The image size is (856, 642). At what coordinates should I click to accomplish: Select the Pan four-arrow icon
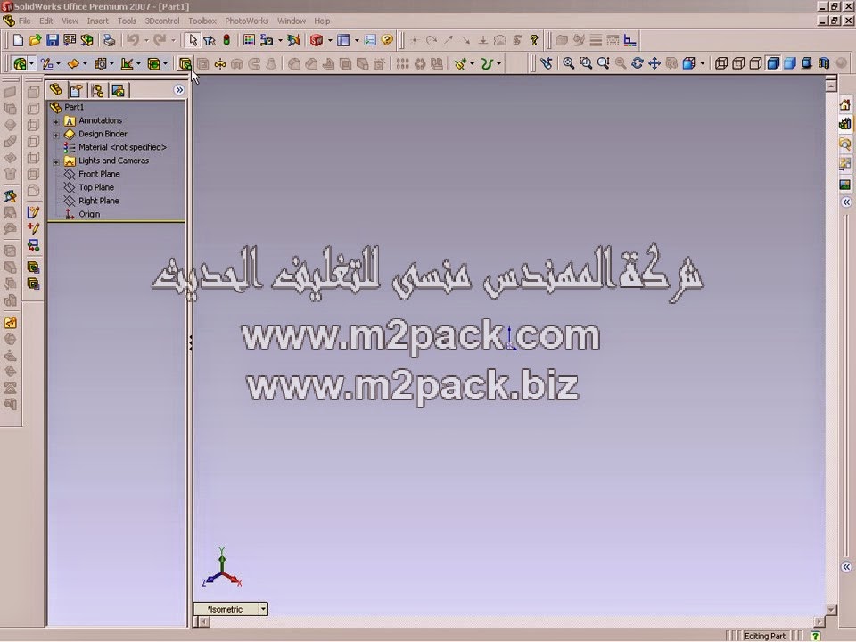click(x=654, y=63)
